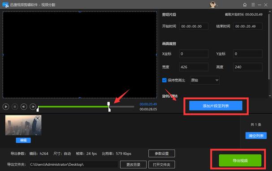The width and height of the screenshot is (272, 171).
Task: Open 参数设置 export settings
Action: pyautogui.click(x=162, y=154)
